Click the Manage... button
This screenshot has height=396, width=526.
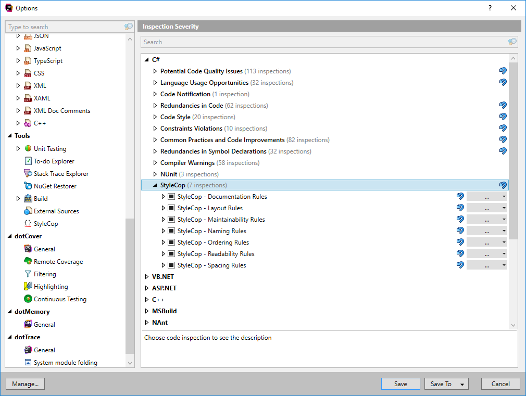(x=25, y=384)
